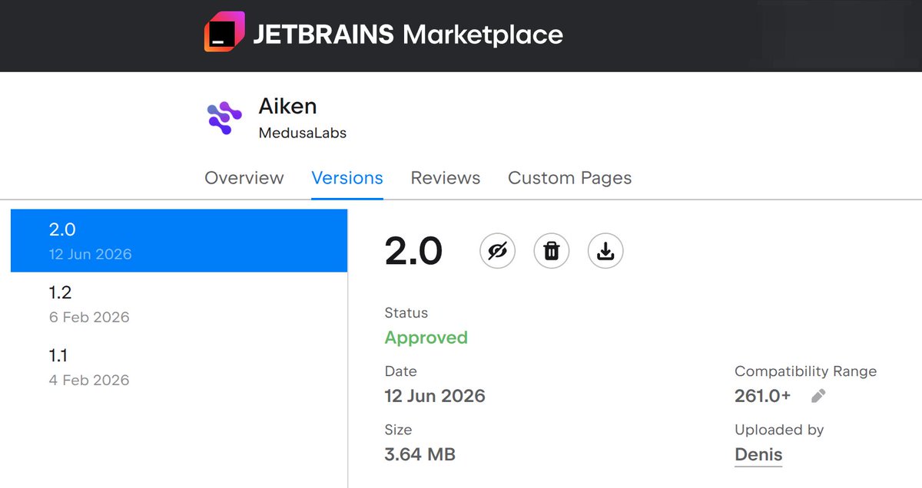Click the bold 12 Jun 2026 date value
Screen dimensions: 922x488
click(x=435, y=396)
